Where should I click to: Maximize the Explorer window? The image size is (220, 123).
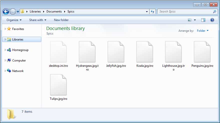point(205,5)
